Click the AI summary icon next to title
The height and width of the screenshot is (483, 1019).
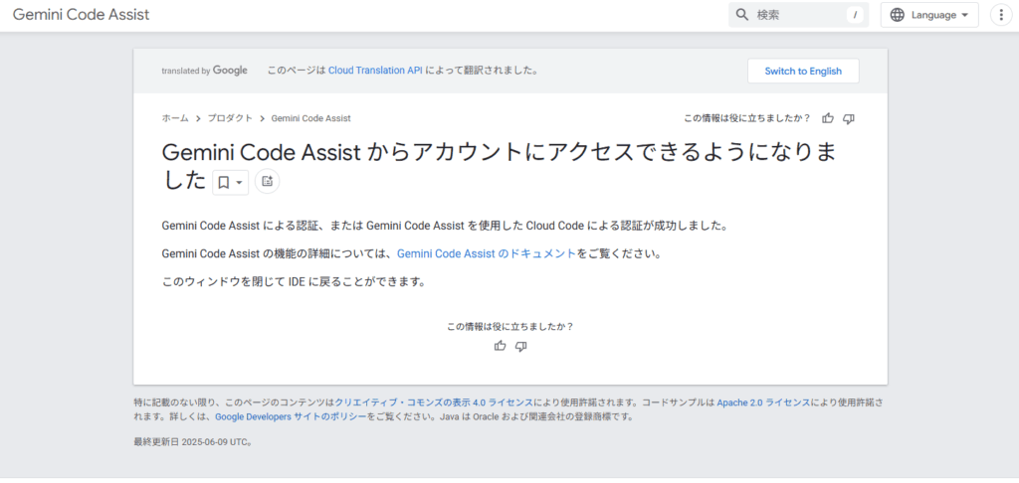point(267,181)
